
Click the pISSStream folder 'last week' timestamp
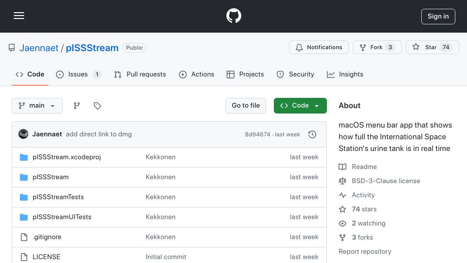304,177
